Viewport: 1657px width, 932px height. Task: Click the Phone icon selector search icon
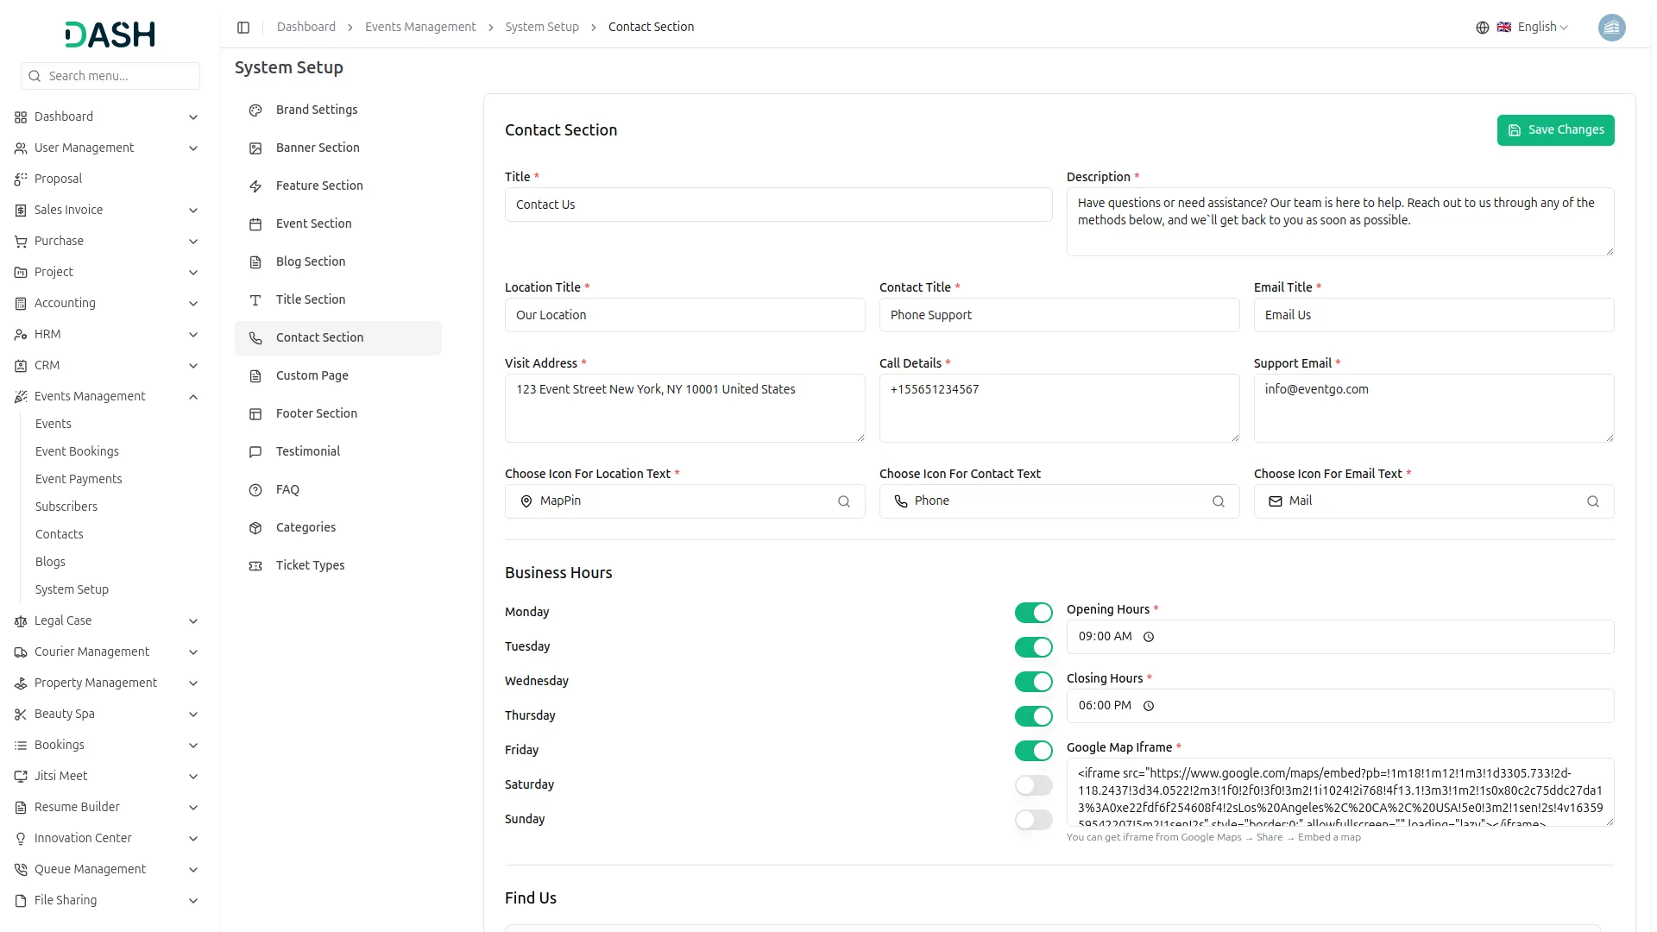pyautogui.click(x=1218, y=501)
